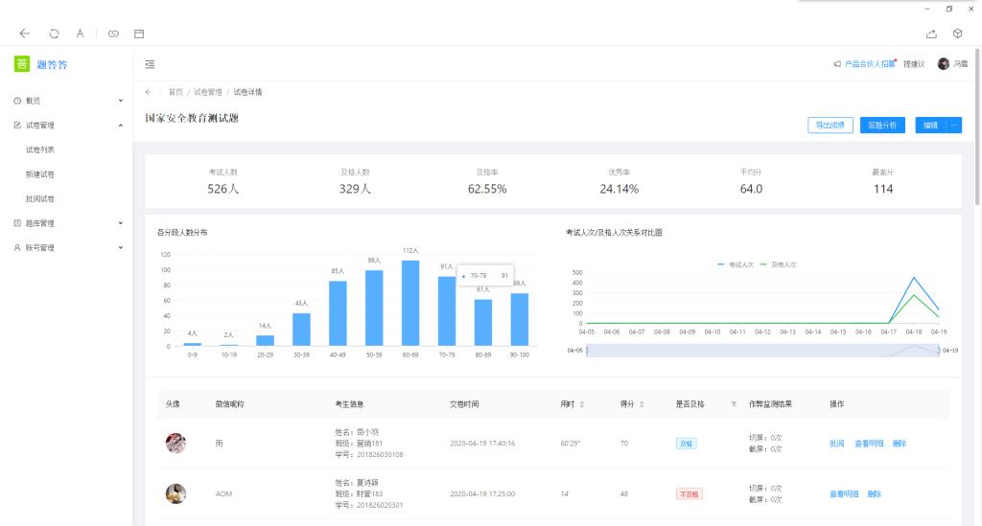Click the 提建议 link
The height and width of the screenshot is (526, 982).
914,64
